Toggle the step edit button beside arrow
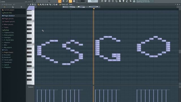Image resolution: width=181 pixels, height=102 pixels. 67,1
